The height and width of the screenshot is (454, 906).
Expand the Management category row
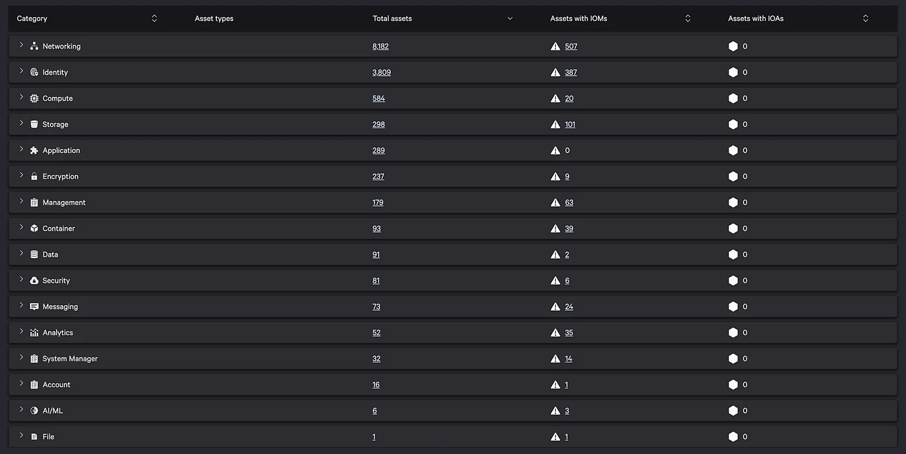pos(22,202)
